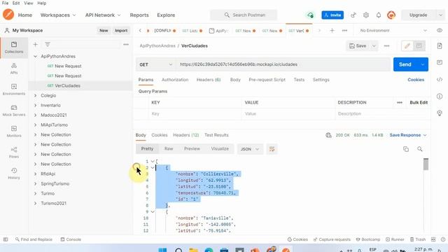The height and width of the screenshot is (252, 448).
Task: Open the Send button dropdown arrow
Action: (423, 64)
